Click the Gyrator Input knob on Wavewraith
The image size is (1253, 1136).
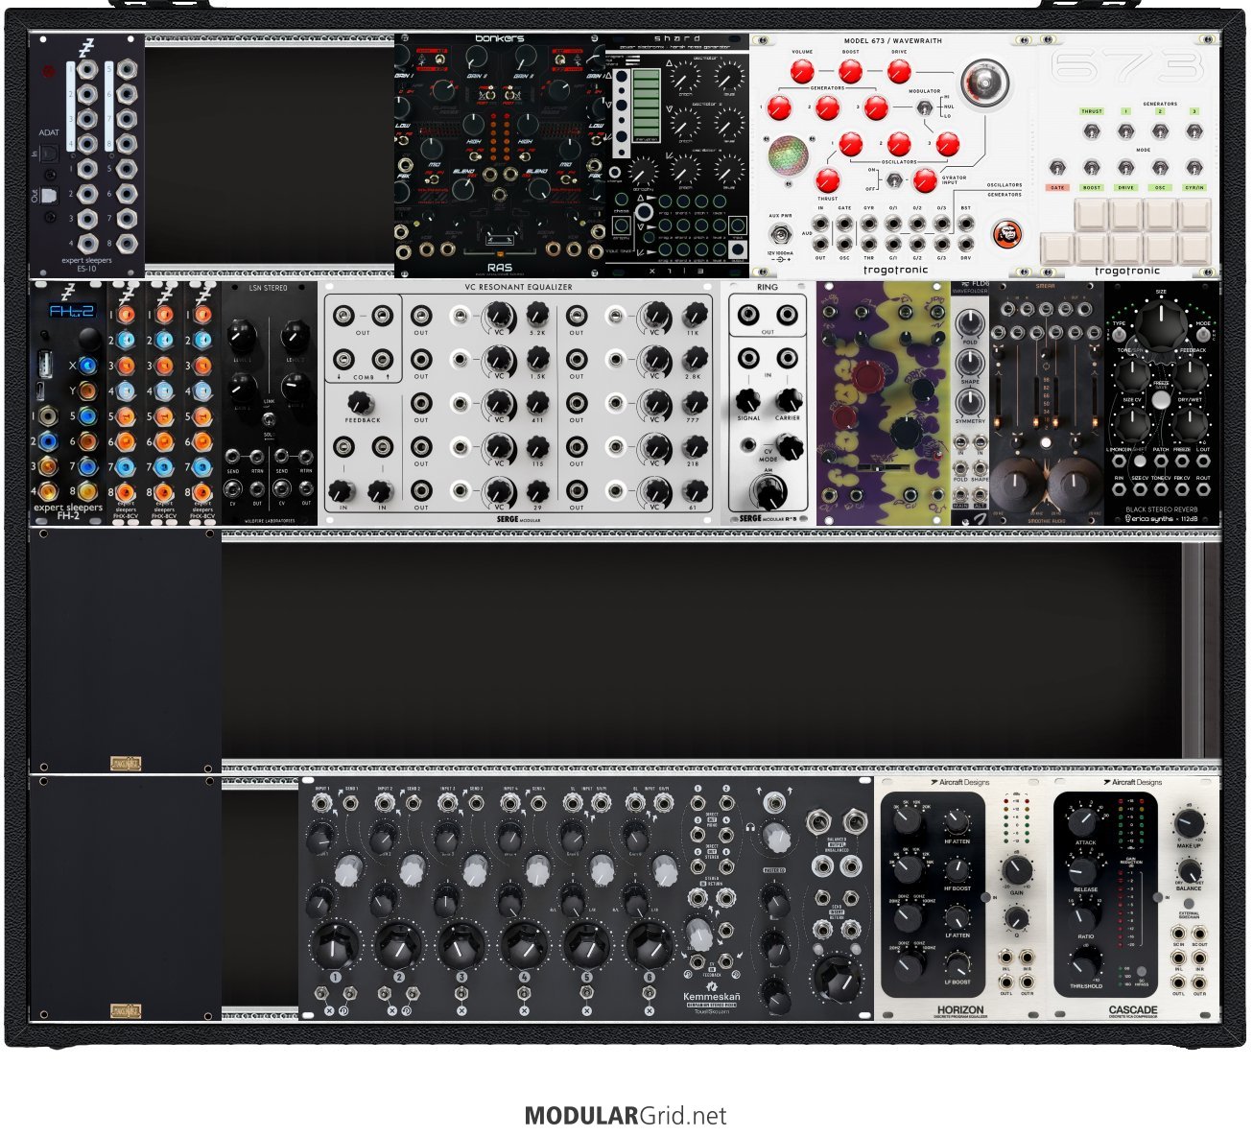[925, 180]
